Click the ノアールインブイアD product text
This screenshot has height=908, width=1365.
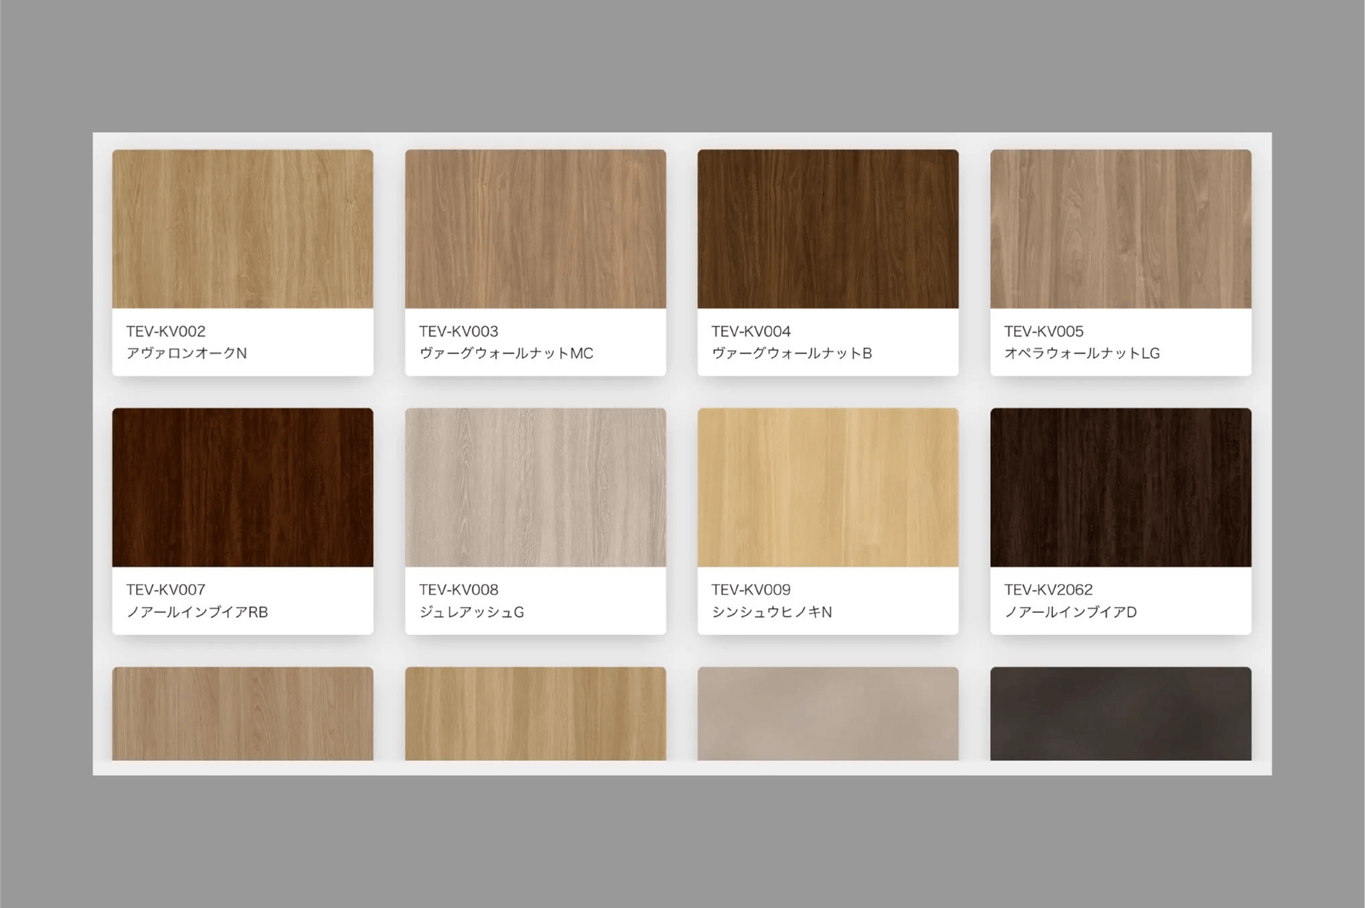coord(1070,612)
